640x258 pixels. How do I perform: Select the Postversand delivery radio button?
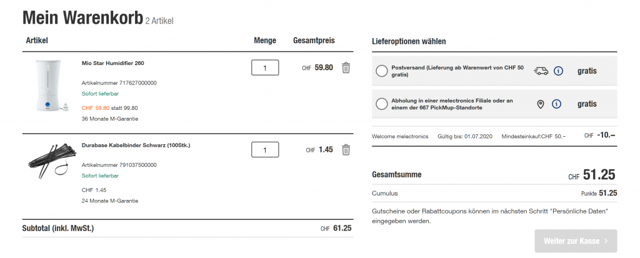381,71
